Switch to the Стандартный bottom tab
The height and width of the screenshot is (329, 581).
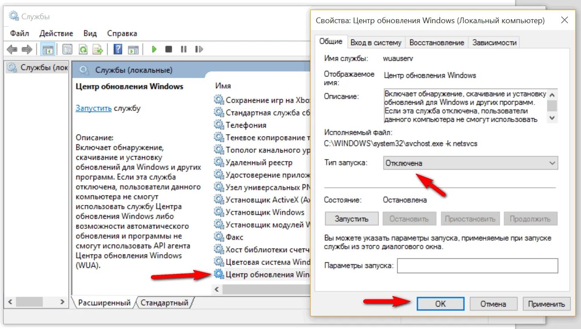tap(164, 302)
